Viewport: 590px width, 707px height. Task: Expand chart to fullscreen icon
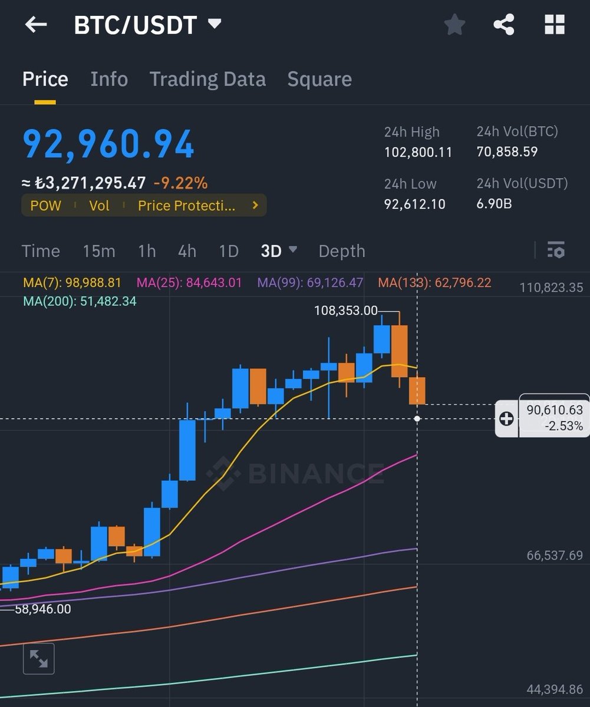(x=39, y=659)
